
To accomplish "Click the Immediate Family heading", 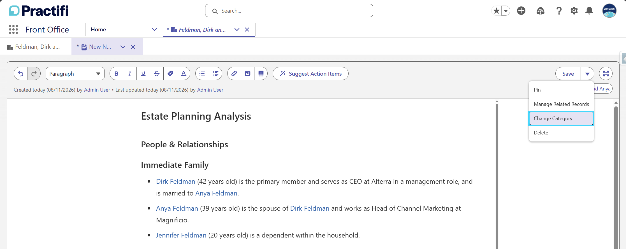I will point(175,165).
